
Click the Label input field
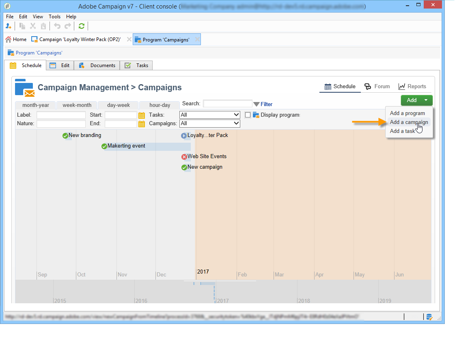pyautogui.click(x=61, y=115)
